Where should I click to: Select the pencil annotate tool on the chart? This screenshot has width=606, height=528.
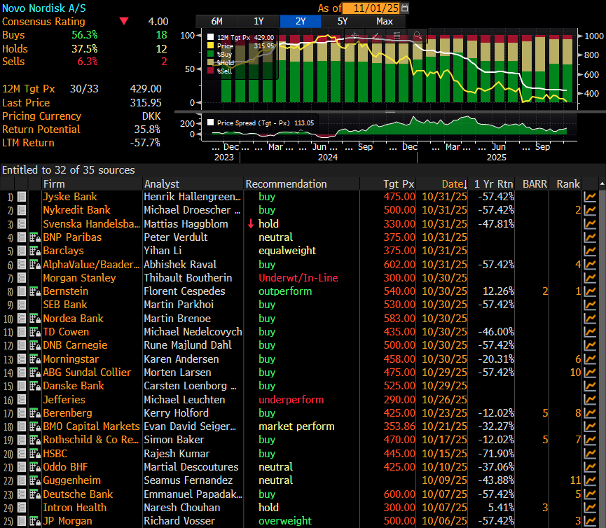pos(375,35)
